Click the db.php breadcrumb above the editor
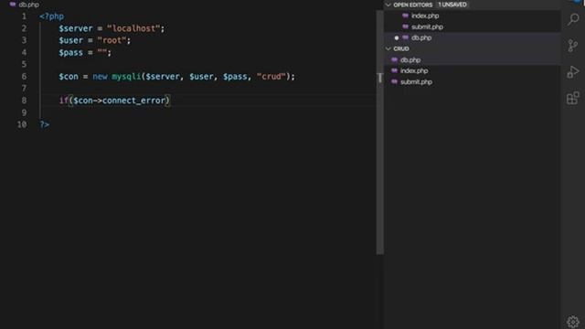The image size is (585, 329). (x=28, y=5)
